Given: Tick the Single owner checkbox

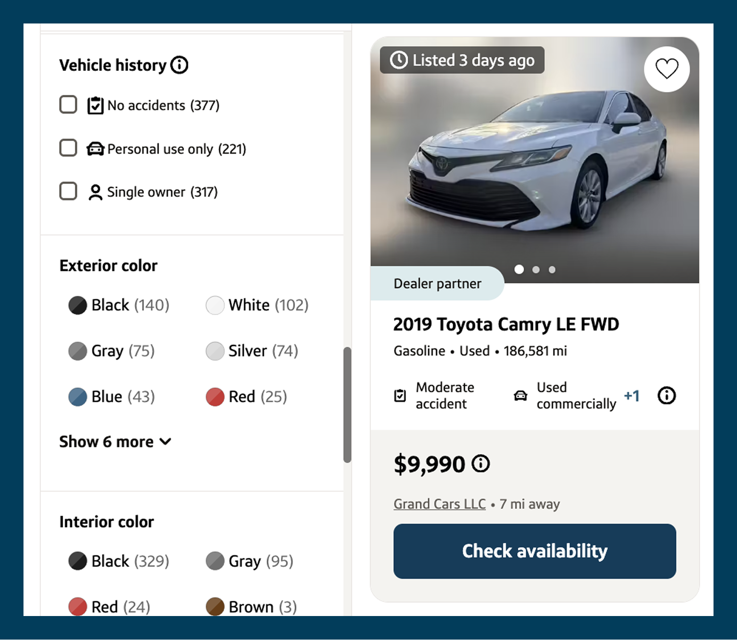Looking at the screenshot, I should tap(68, 191).
